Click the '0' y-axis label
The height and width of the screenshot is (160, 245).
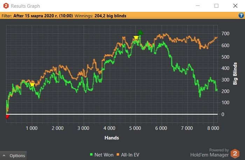223,114
